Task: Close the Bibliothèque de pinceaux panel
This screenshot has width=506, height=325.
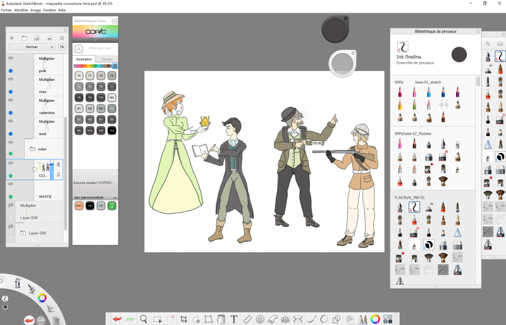Action: tap(478, 32)
